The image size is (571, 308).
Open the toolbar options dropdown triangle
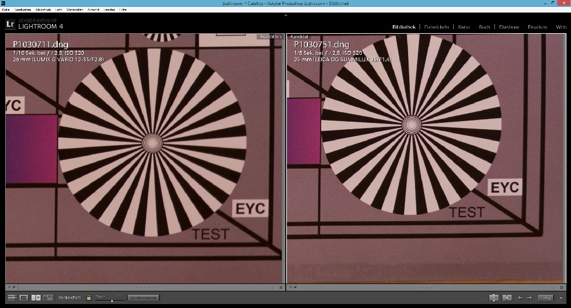coord(561,298)
